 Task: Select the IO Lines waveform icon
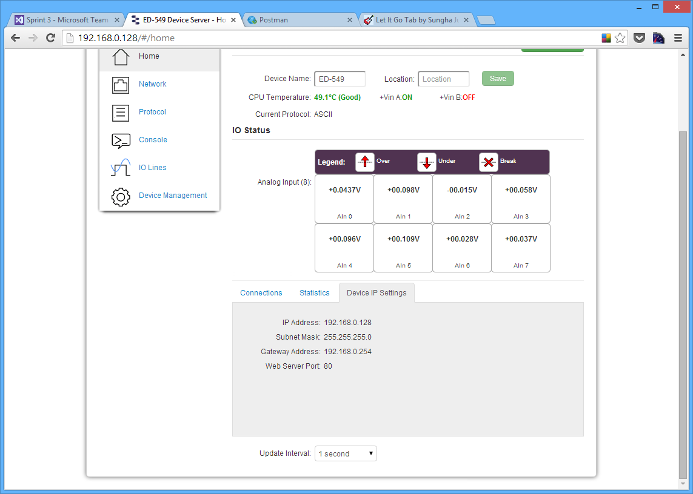click(120, 167)
